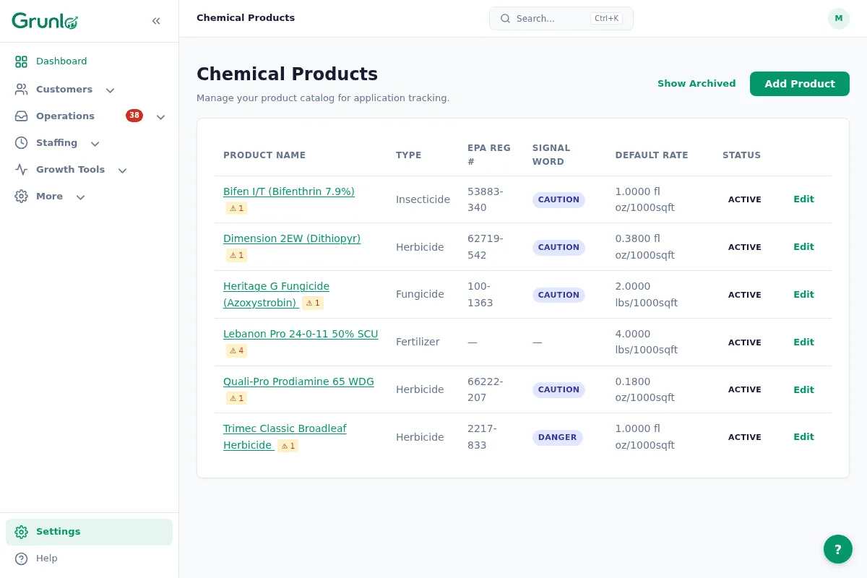The height and width of the screenshot is (578, 867).
Task: Click the More gear icon
Action: pos(22,197)
